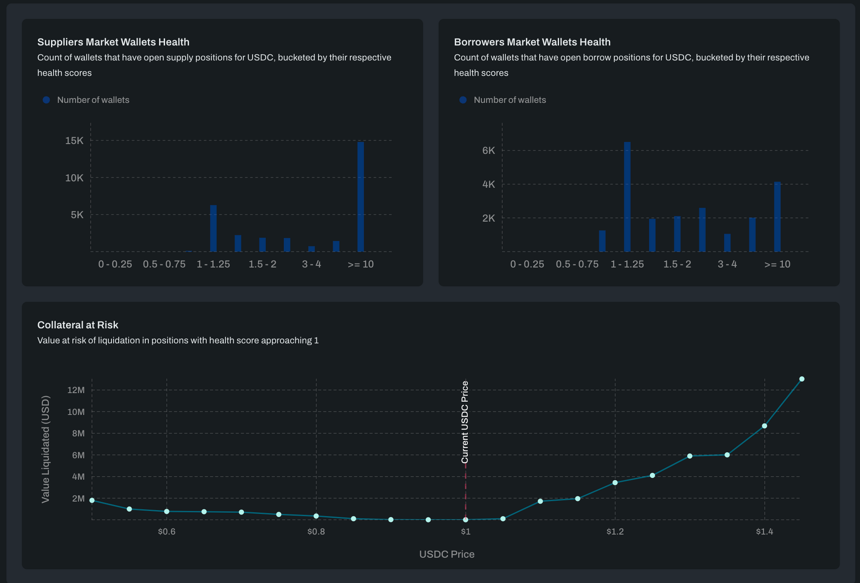Click the tallest >= 10 bar in Suppliers chart
The width and height of the screenshot is (860, 583).
click(x=361, y=196)
